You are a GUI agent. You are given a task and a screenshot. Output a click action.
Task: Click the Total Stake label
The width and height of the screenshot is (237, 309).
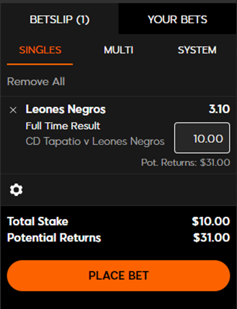pos(38,221)
